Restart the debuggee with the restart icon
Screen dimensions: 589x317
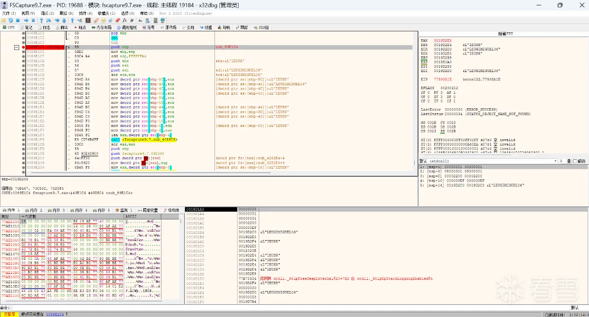(x=11, y=21)
